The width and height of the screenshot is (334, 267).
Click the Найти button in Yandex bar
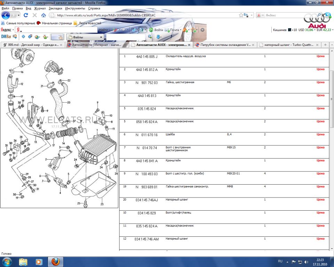[104, 30]
